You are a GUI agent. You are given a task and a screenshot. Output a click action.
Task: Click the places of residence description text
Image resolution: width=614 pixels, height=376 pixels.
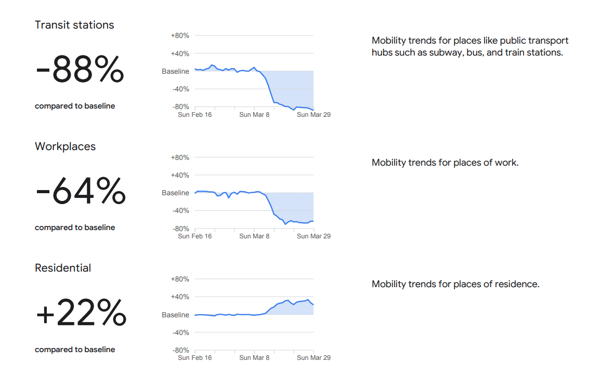pos(455,284)
